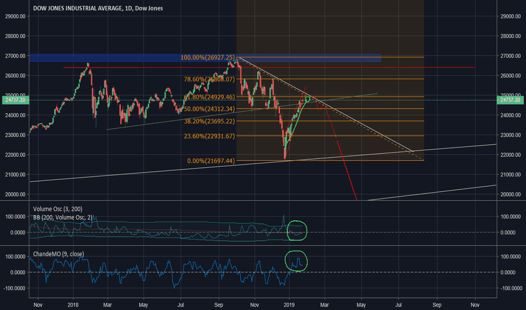Select the 23.60%(22931.67) Fibonacci label

[x=209, y=136]
